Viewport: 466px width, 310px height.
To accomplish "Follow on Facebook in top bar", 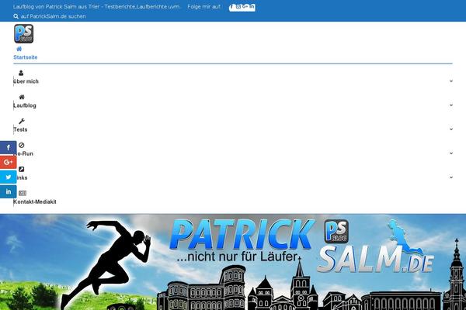I will pos(231,7).
